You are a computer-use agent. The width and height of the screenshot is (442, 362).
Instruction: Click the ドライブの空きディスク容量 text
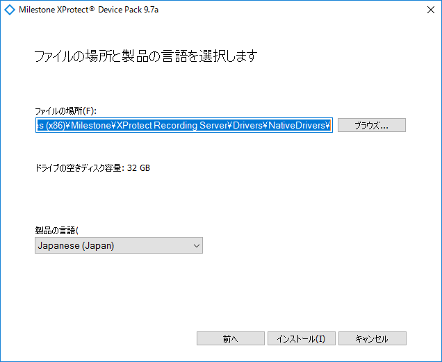[x=79, y=168]
